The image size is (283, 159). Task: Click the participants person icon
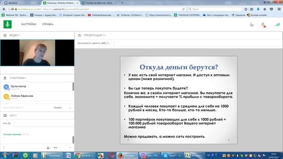5,78
